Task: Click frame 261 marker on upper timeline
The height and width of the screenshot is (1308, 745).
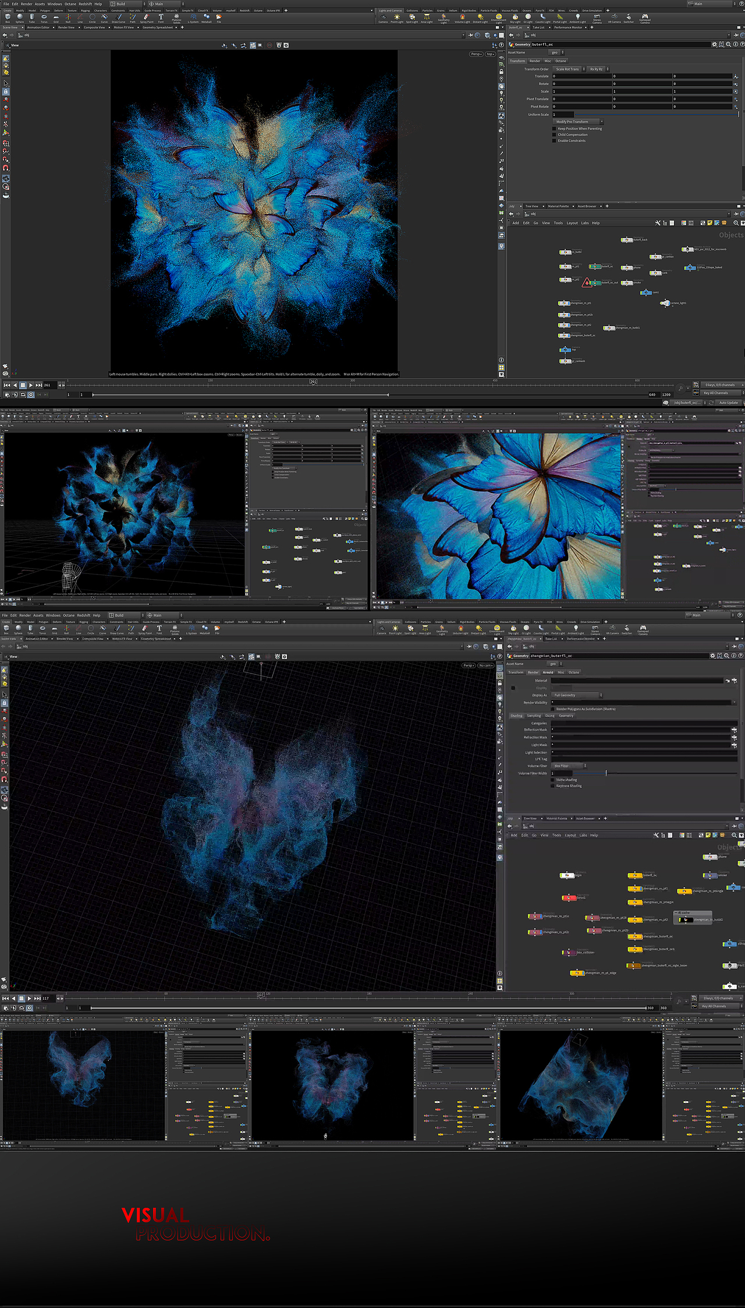Action: pos(313,382)
